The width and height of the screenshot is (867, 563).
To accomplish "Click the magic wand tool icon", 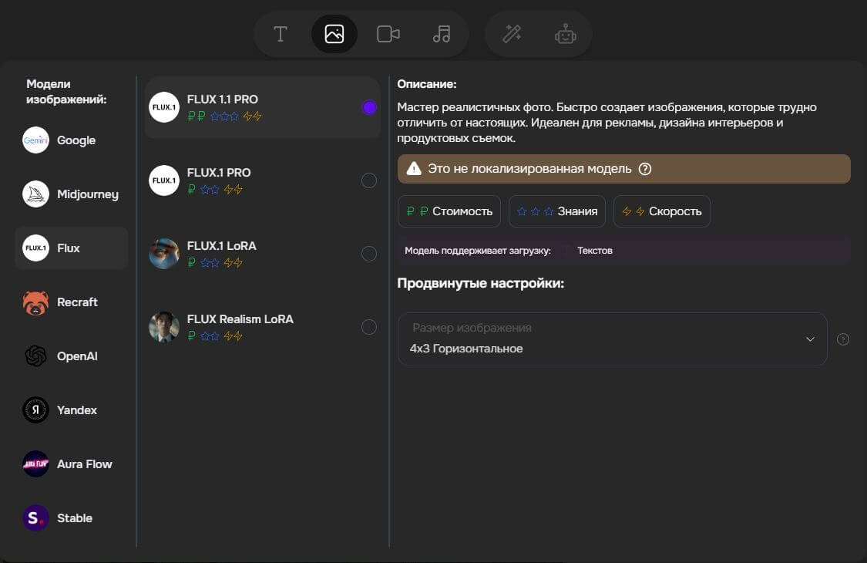I will [512, 34].
